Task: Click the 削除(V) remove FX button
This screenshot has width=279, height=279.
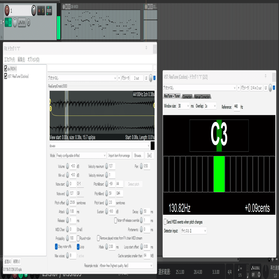Action: 17,261
